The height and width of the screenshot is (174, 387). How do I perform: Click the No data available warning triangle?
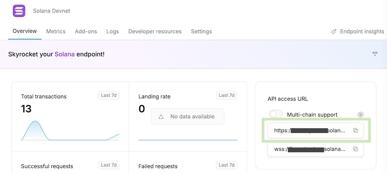coord(161,117)
